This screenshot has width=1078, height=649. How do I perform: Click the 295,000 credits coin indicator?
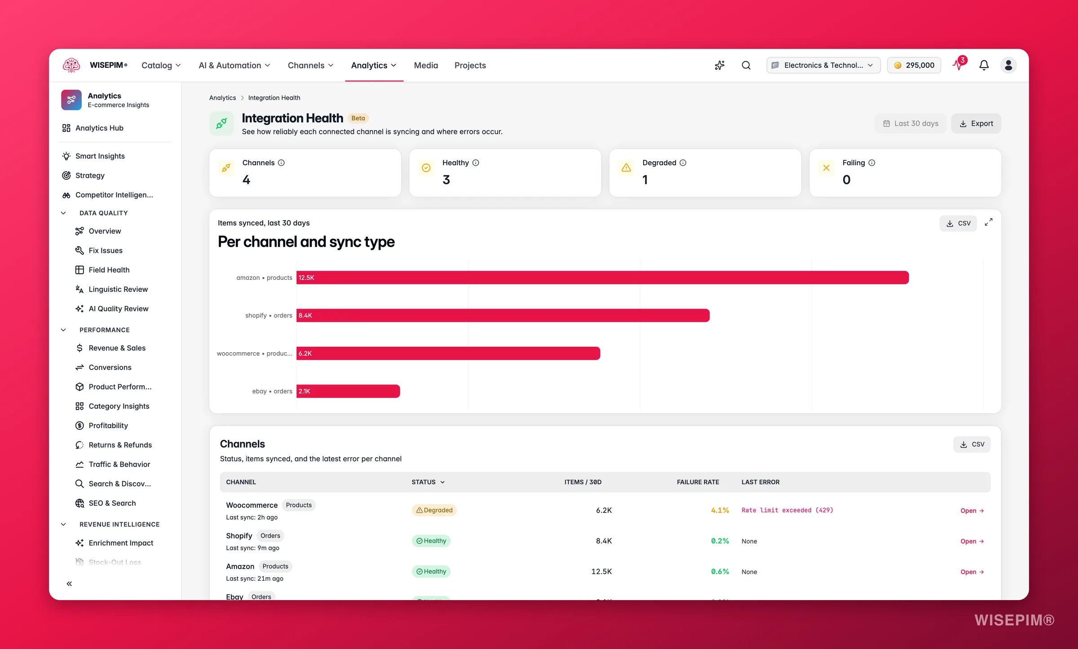click(914, 65)
